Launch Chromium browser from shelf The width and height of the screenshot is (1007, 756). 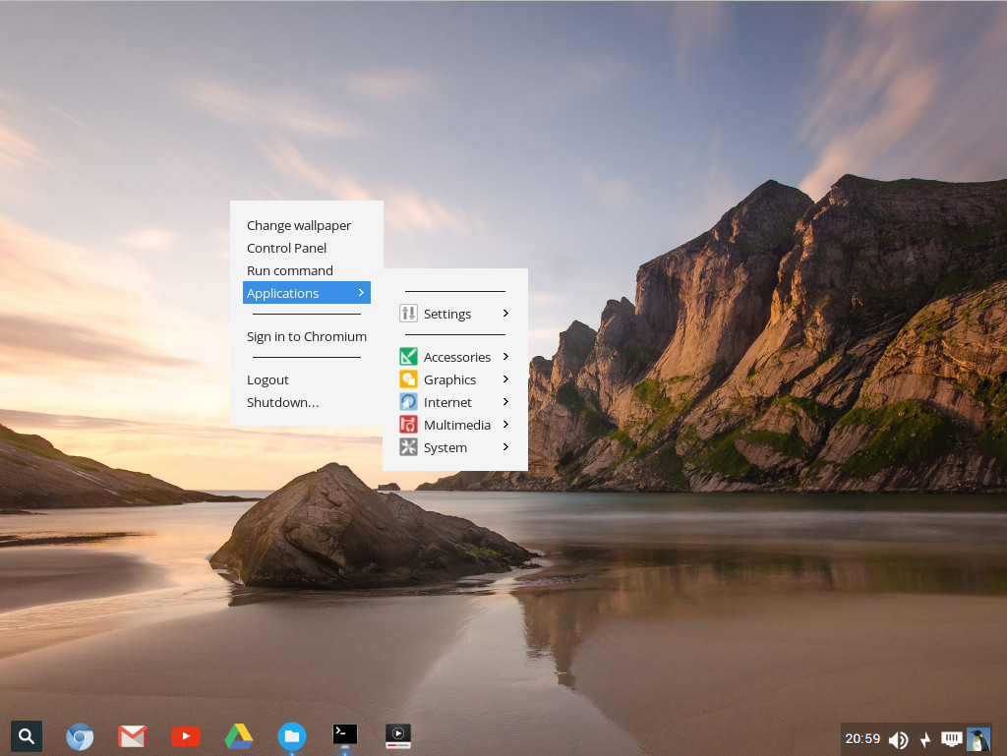click(x=80, y=736)
